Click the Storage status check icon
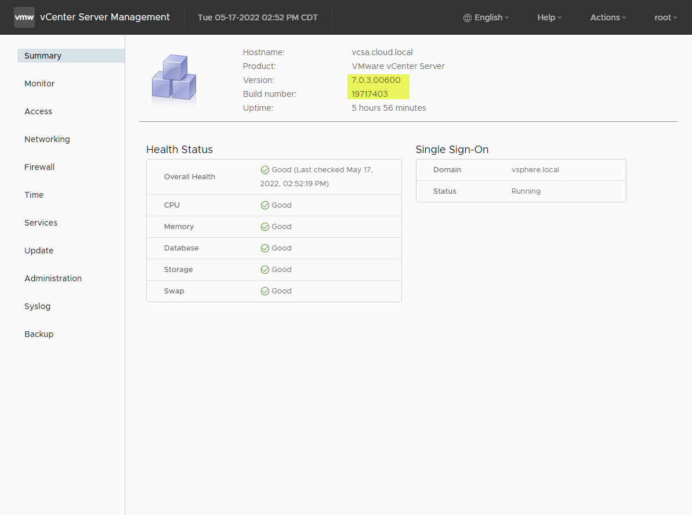This screenshot has height=515, width=692. click(265, 270)
